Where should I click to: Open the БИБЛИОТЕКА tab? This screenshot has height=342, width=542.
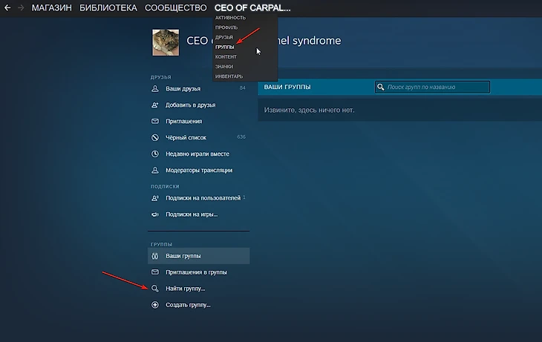tap(108, 7)
